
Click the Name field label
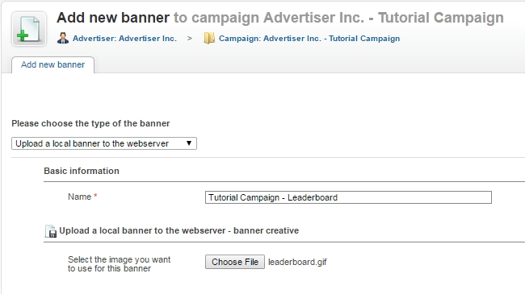[x=80, y=197]
